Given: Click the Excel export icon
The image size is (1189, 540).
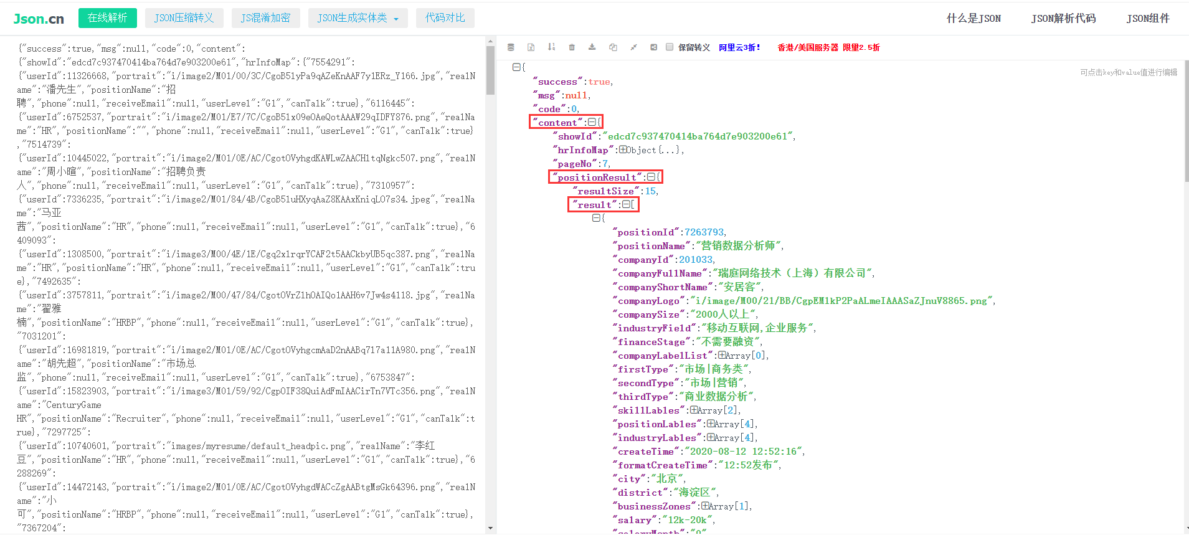Looking at the screenshot, I should [x=531, y=47].
